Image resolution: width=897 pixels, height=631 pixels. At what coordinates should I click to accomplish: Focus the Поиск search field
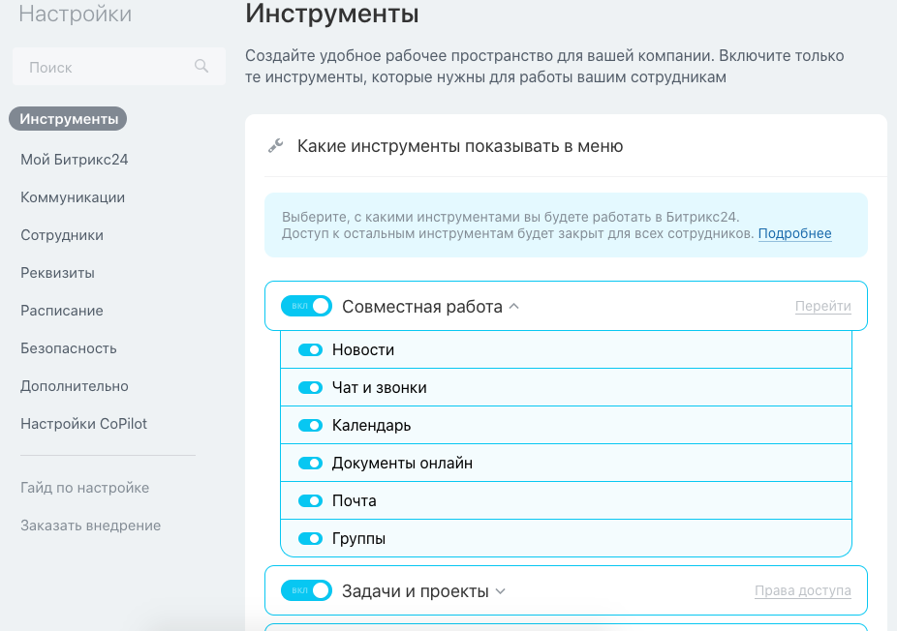point(119,67)
